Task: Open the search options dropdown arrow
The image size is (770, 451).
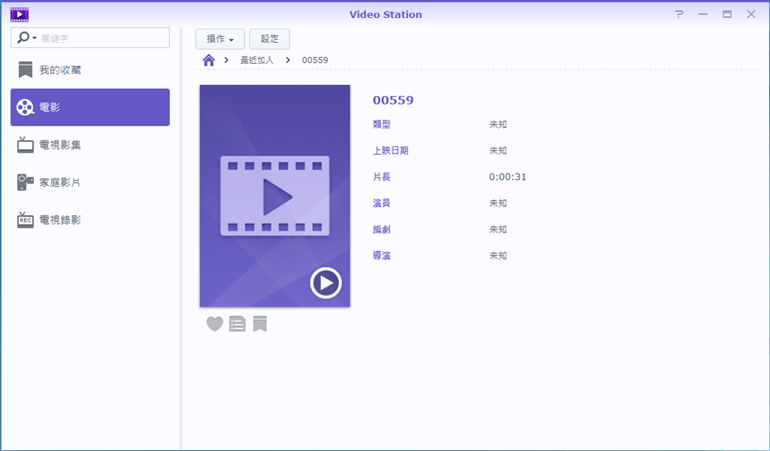Action: point(35,38)
